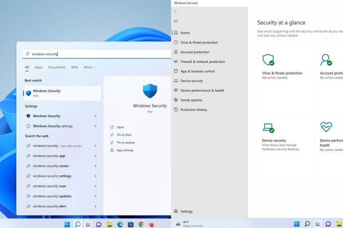The height and width of the screenshot is (228, 343).
Task: Click the Windows Security shield in search preview
Action: (150, 91)
